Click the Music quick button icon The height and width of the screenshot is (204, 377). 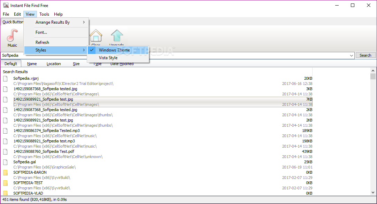pyautogui.click(x=12, y=35)
